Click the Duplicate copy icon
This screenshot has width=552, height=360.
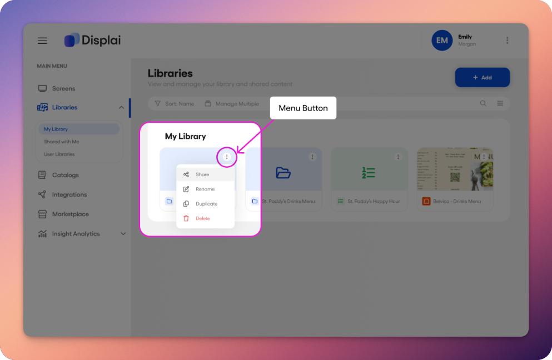186,204
